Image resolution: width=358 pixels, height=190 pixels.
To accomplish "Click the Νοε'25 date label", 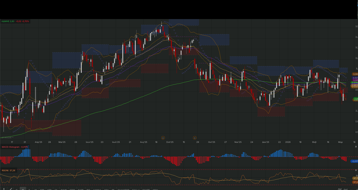I will tap(238, 142).
